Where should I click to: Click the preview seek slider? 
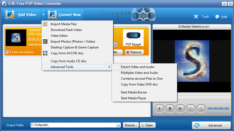click(203, 96)
